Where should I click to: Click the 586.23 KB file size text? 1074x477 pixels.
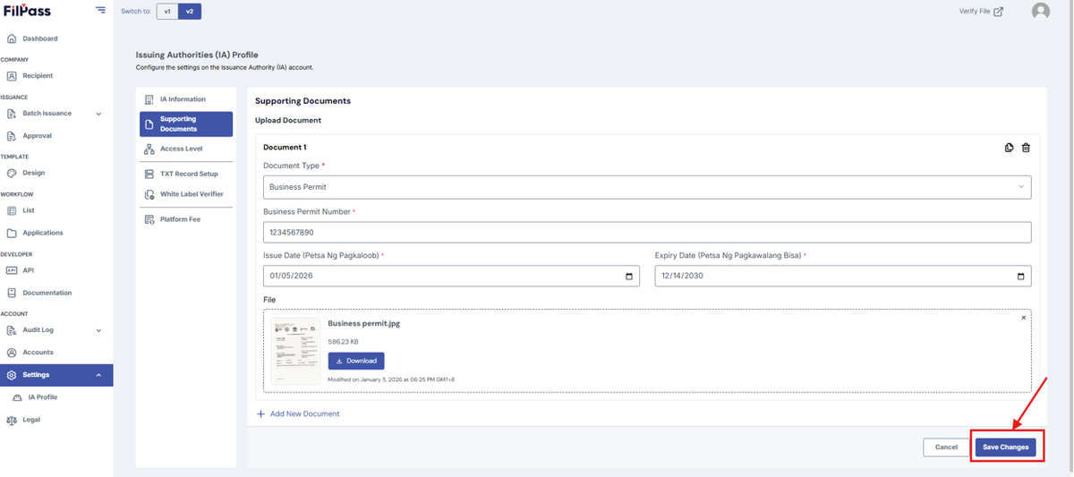point(344,342)
